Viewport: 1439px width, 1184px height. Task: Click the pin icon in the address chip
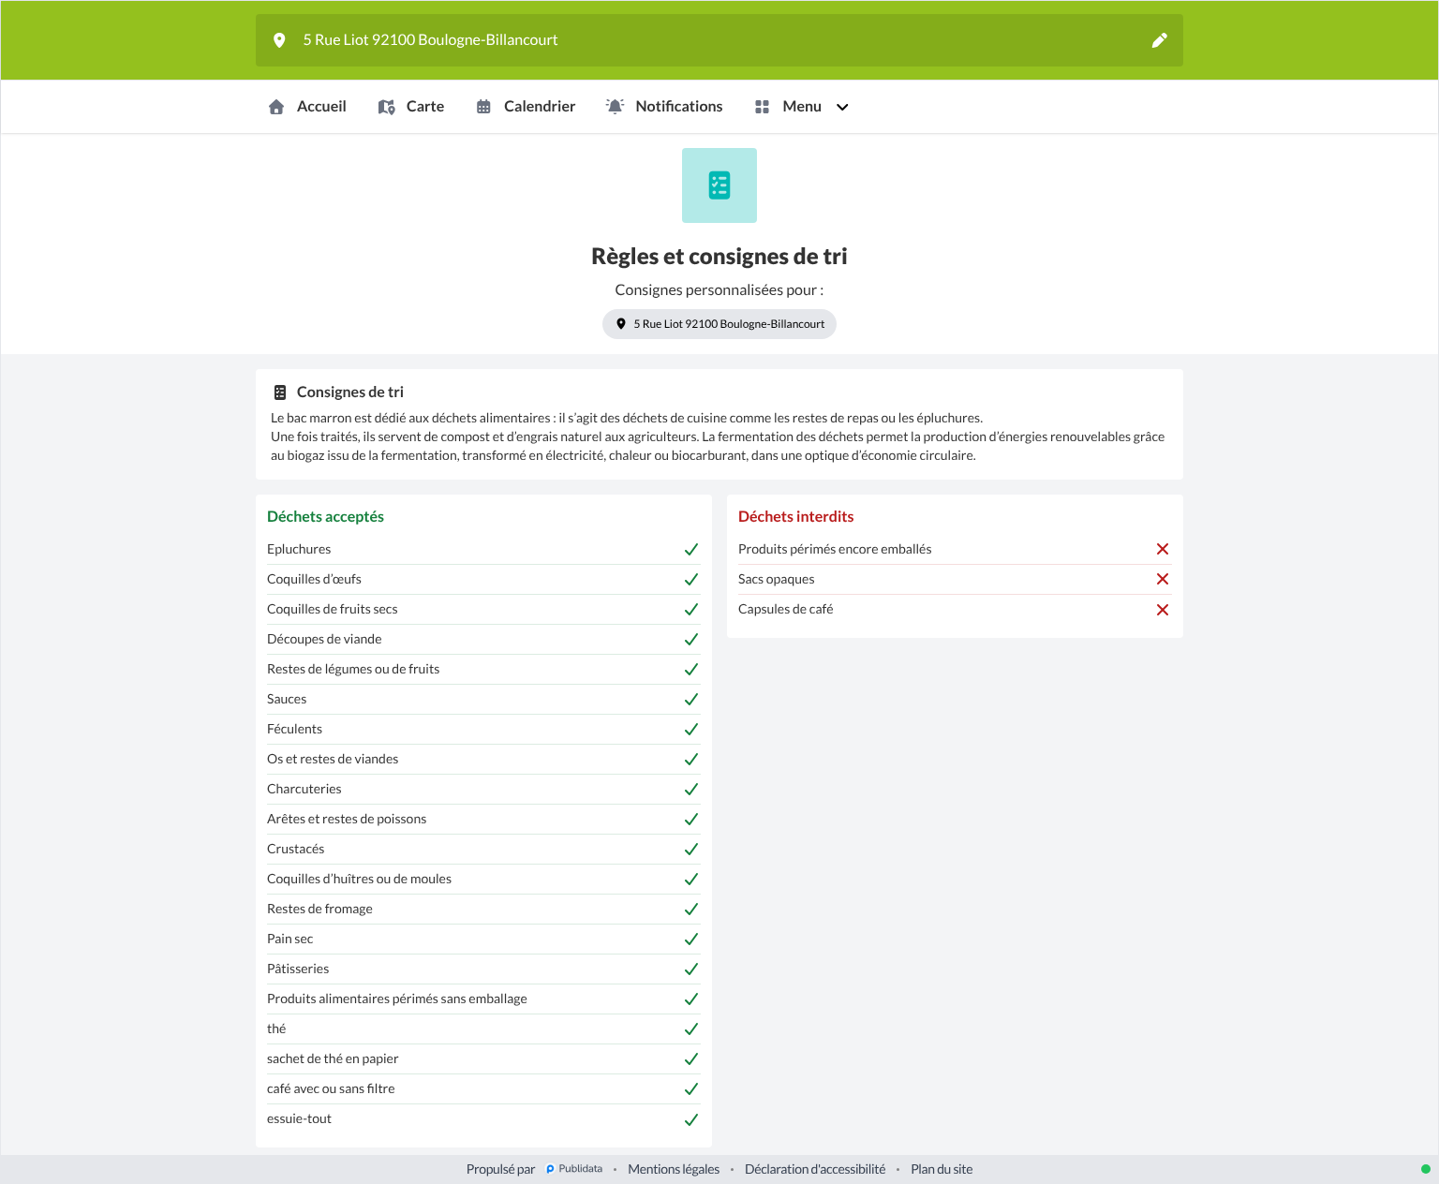point(620,324)
